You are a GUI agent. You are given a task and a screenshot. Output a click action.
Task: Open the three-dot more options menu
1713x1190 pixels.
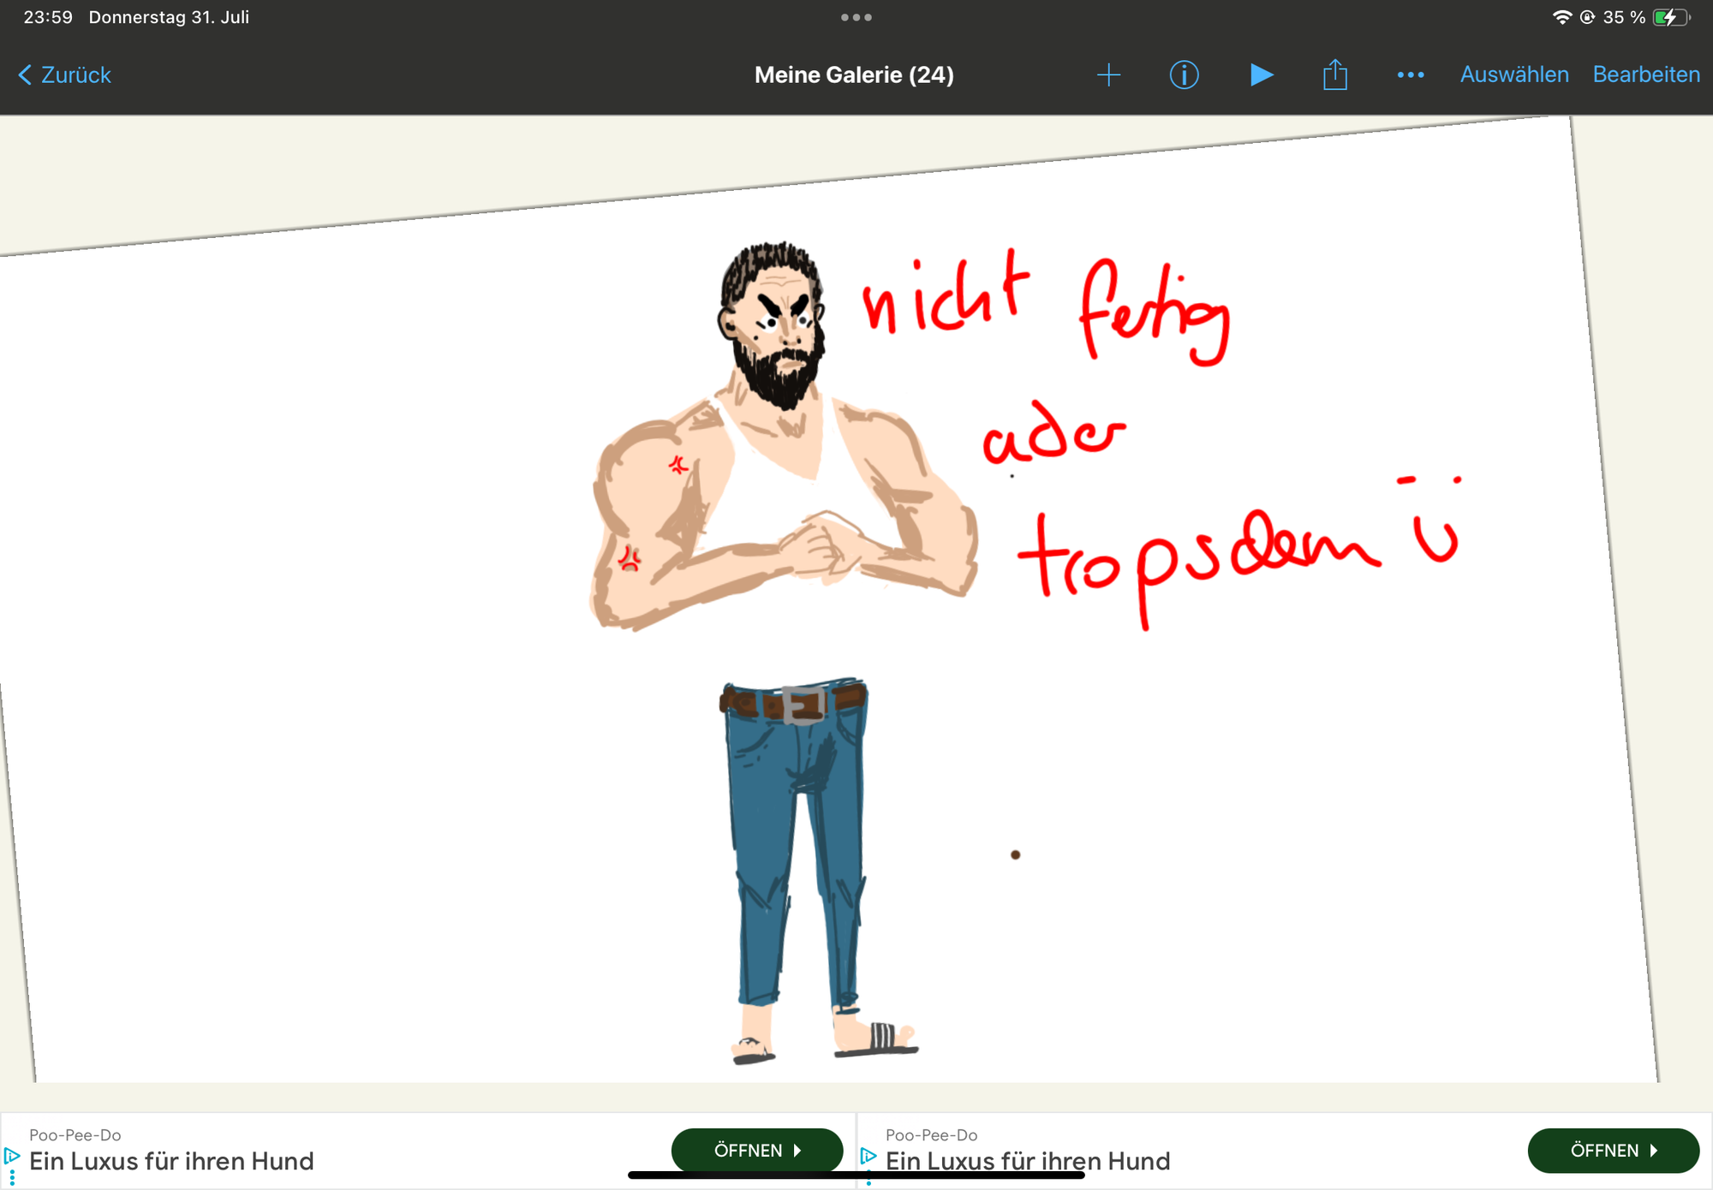(x=1410, y=75)
